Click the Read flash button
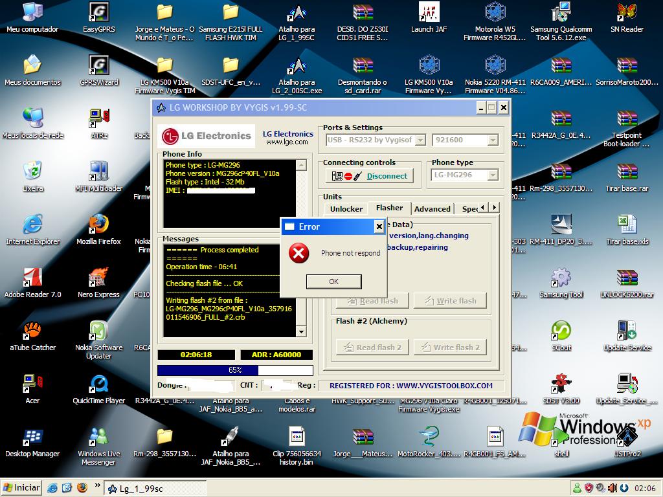Viewport: 663px width, 497px height. [x=372, y=301]
